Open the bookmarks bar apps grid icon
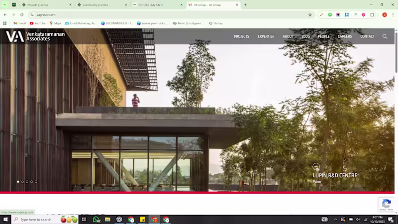The height and width of the screenshot is (224, 398). (4, 23)
